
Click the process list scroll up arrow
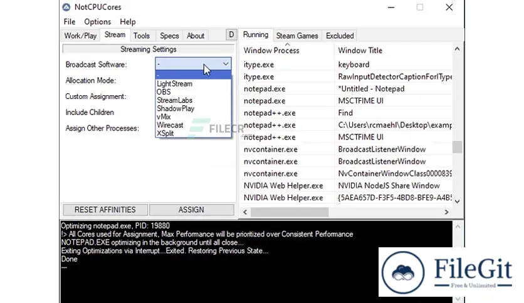(x=457, y=49)
